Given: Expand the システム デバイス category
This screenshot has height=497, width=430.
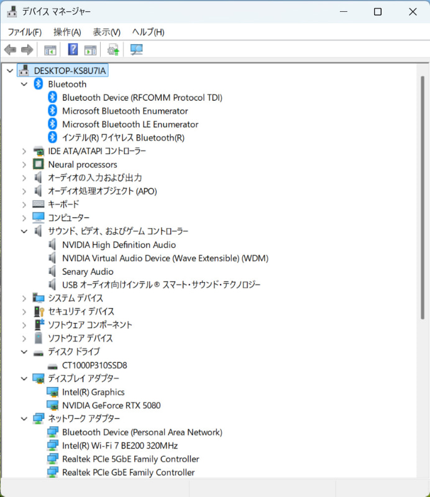Looking at the screenshot, I should 24,298.
